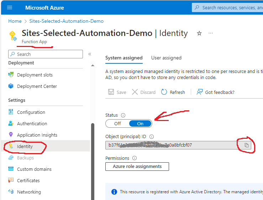Open Sites-Selected-Automation-Demo breadcrumb link
The height and width of the screenshot is (200, 263).
pyautogui.click(x=67, y=21)
